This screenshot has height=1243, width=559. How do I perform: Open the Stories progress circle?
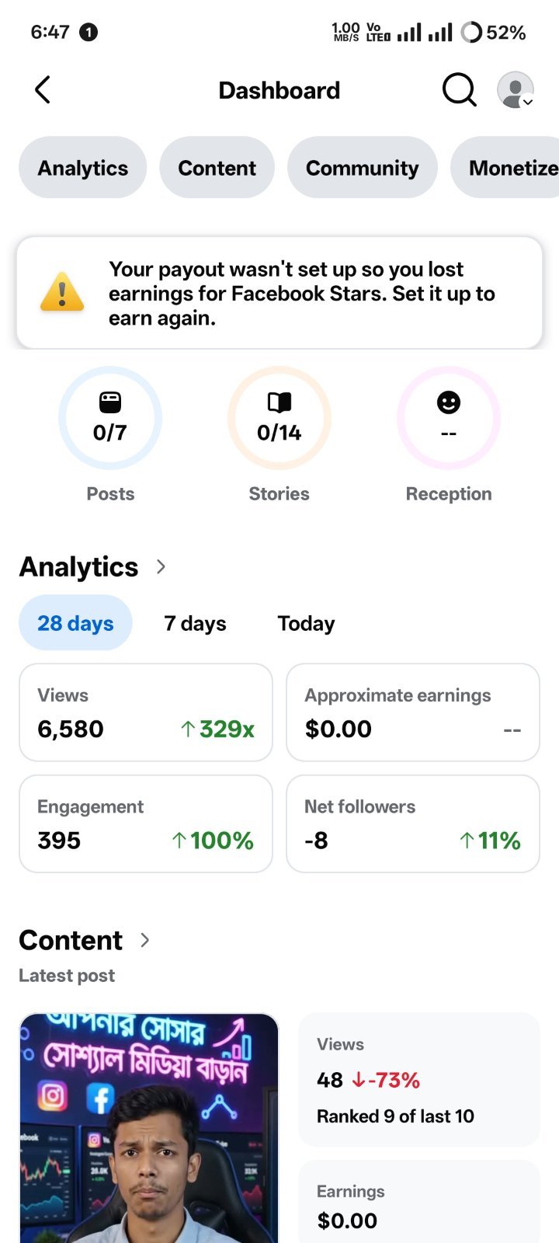point(279,418)
